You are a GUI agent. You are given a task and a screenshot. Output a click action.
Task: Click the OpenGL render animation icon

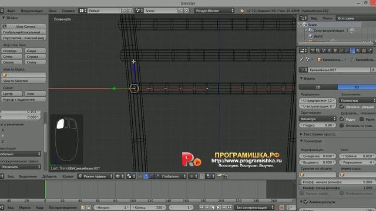click(x=224, y=176)
